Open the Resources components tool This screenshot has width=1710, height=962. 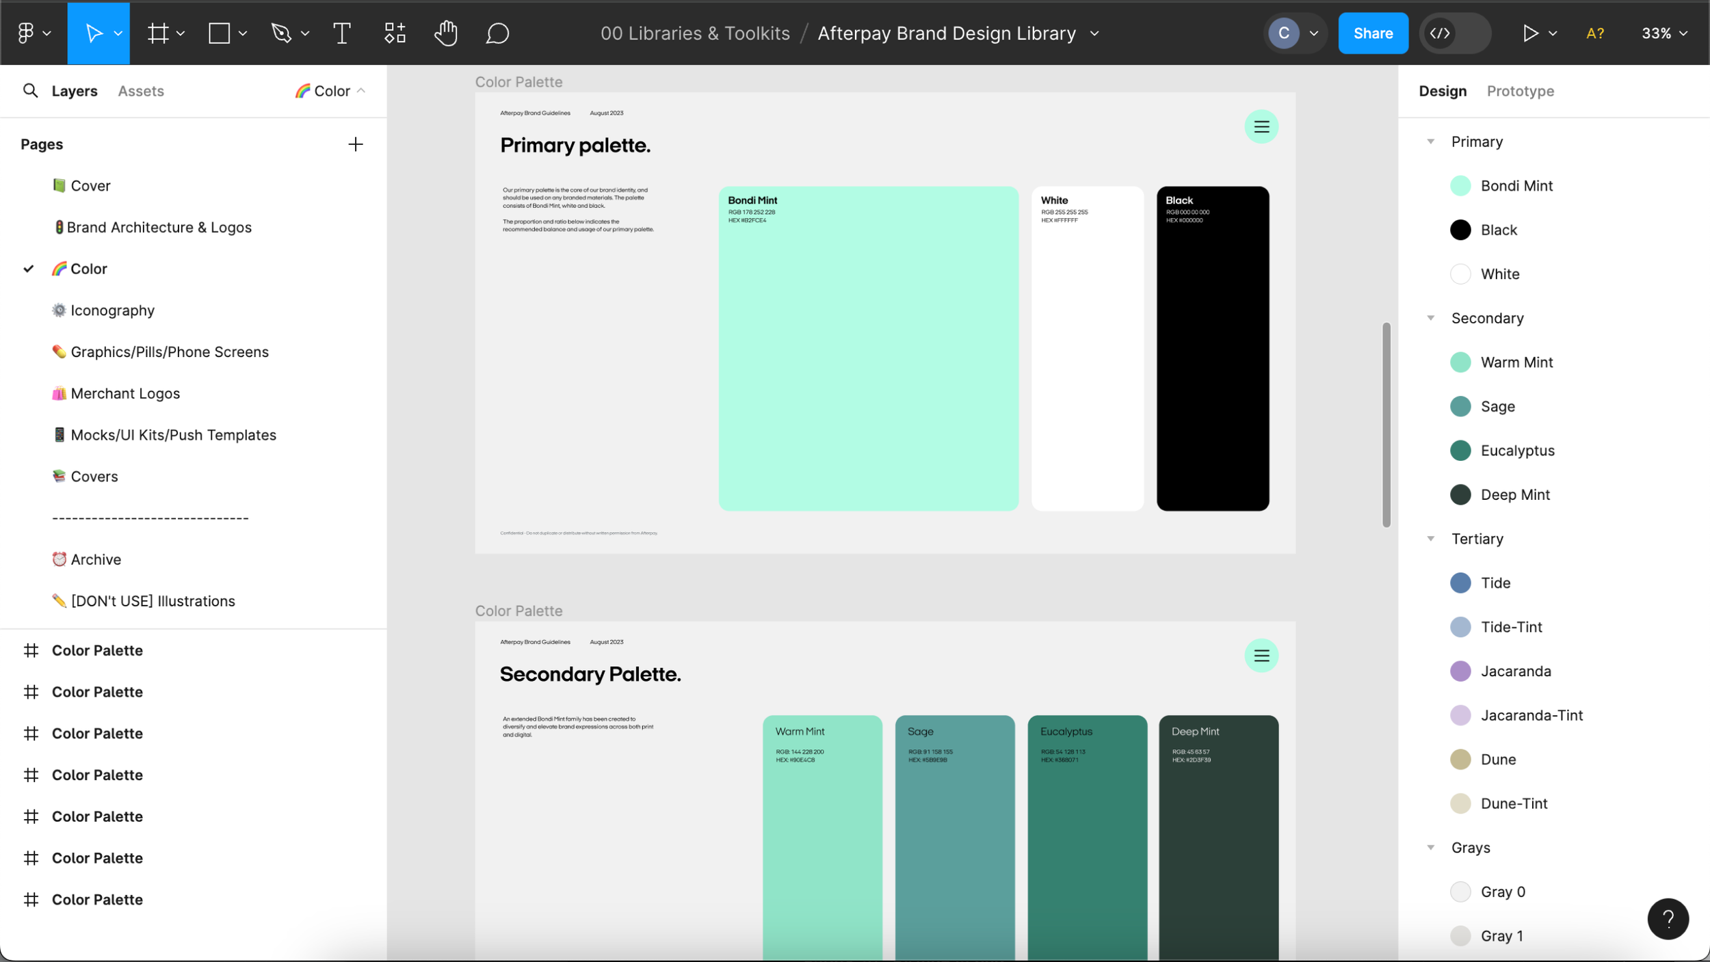(x=395, y=33)
